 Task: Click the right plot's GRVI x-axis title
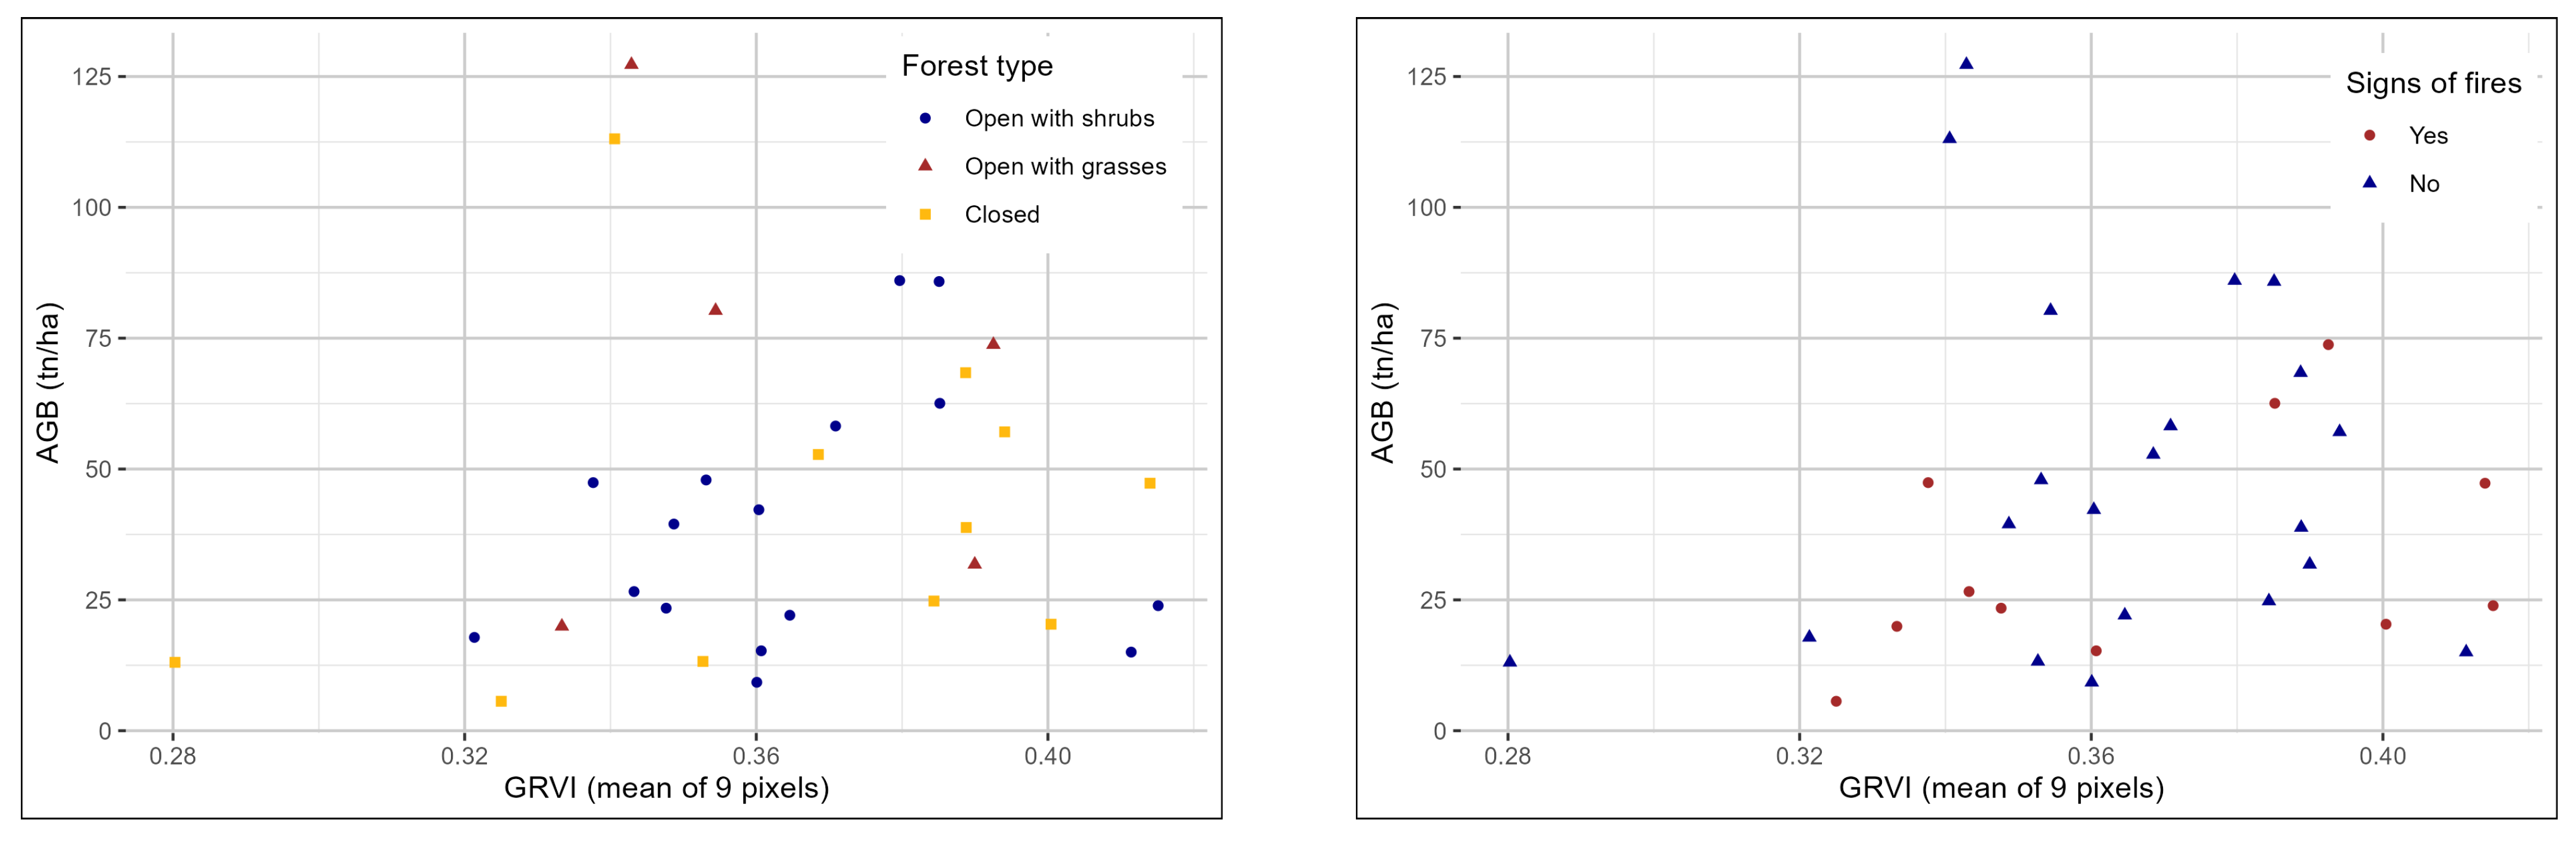pyautogui.click(x=2001, y=788)
